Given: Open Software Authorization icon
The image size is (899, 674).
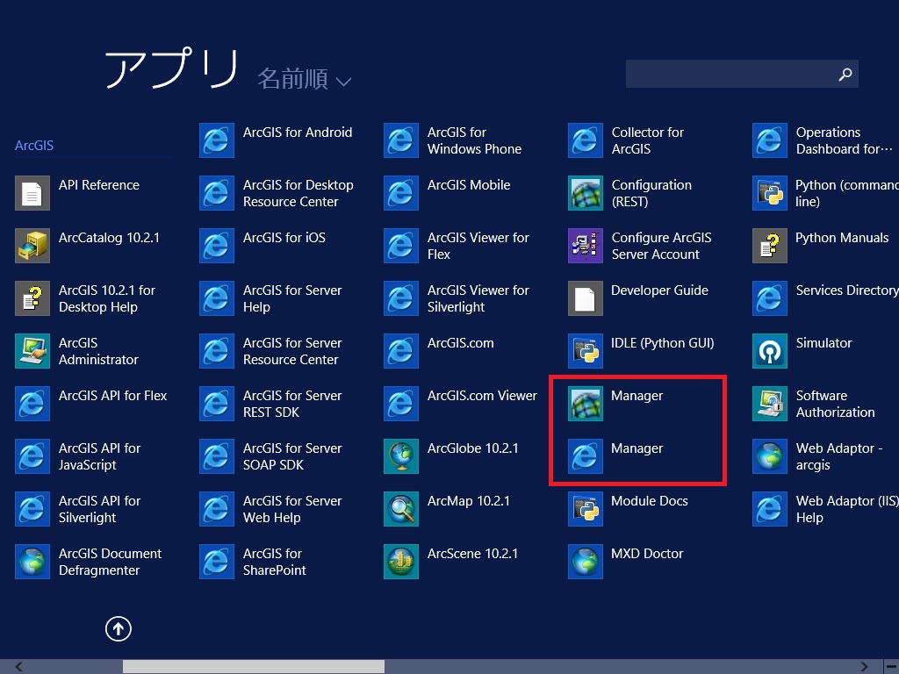Looking at the screenshot, I should click(x=769, y=404).
